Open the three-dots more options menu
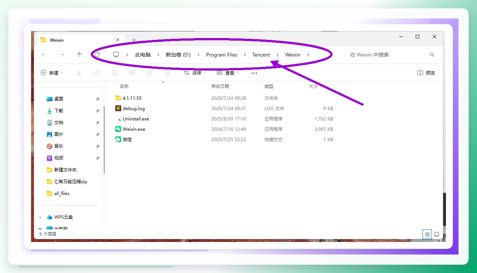Viewport: 477px width, 273px height. pos(254,73)
